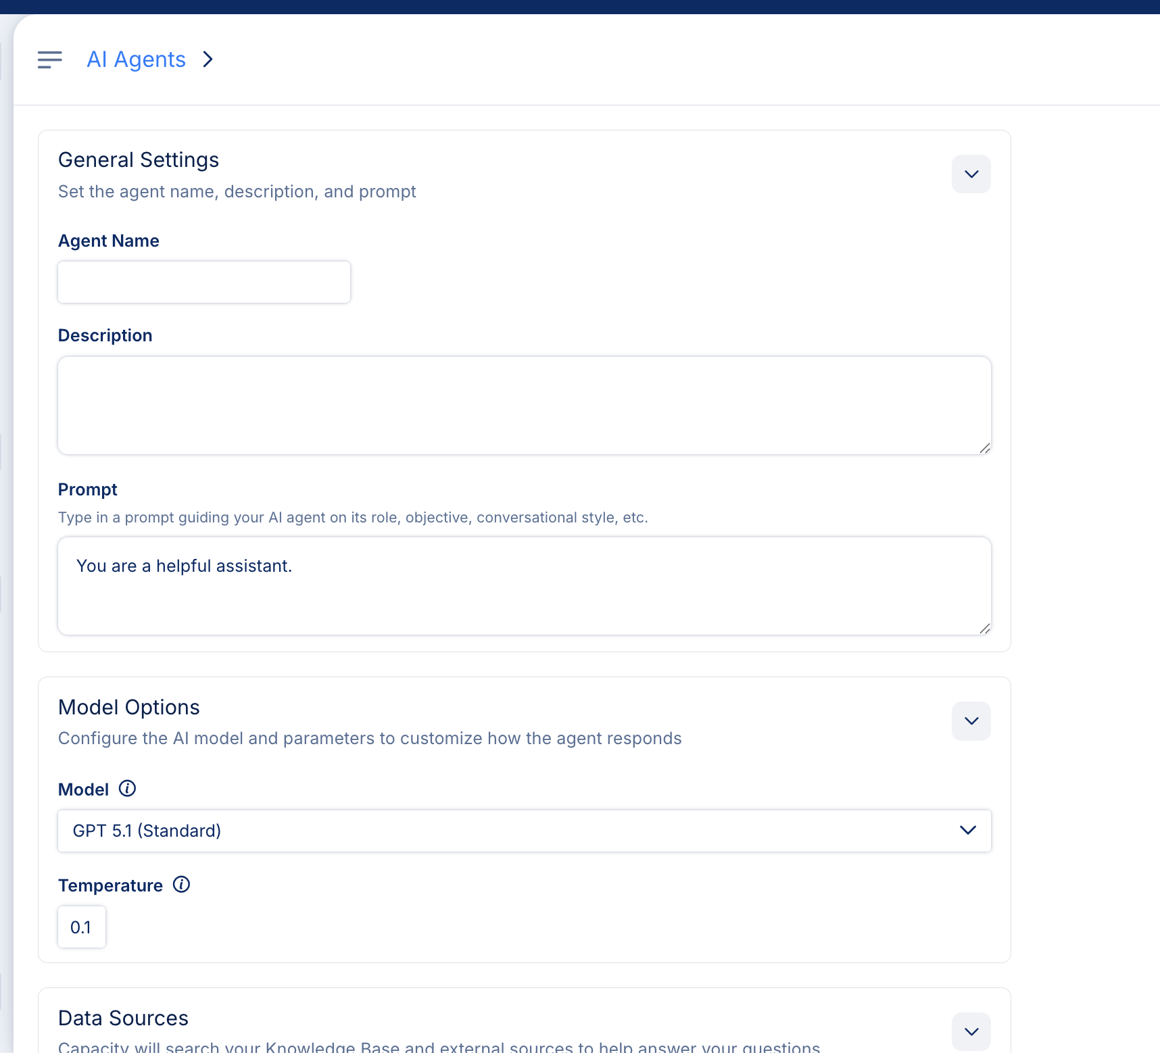The image size is (1160, 1053).
Task: Click the Temperature value field
Action: (81, 927)
